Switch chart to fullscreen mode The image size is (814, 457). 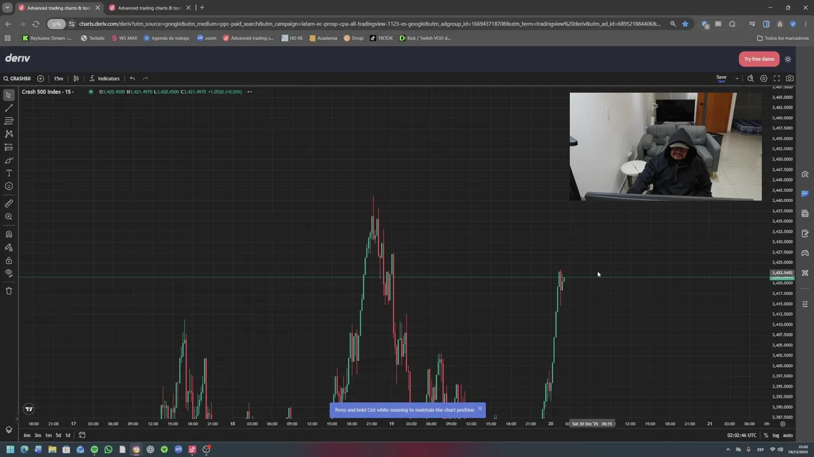click(x=776, y=79)
